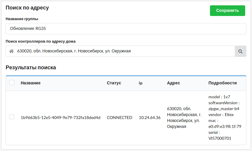Click the Статус column header
This screenshot has height=151, width=252.
(x=114, y=83)
